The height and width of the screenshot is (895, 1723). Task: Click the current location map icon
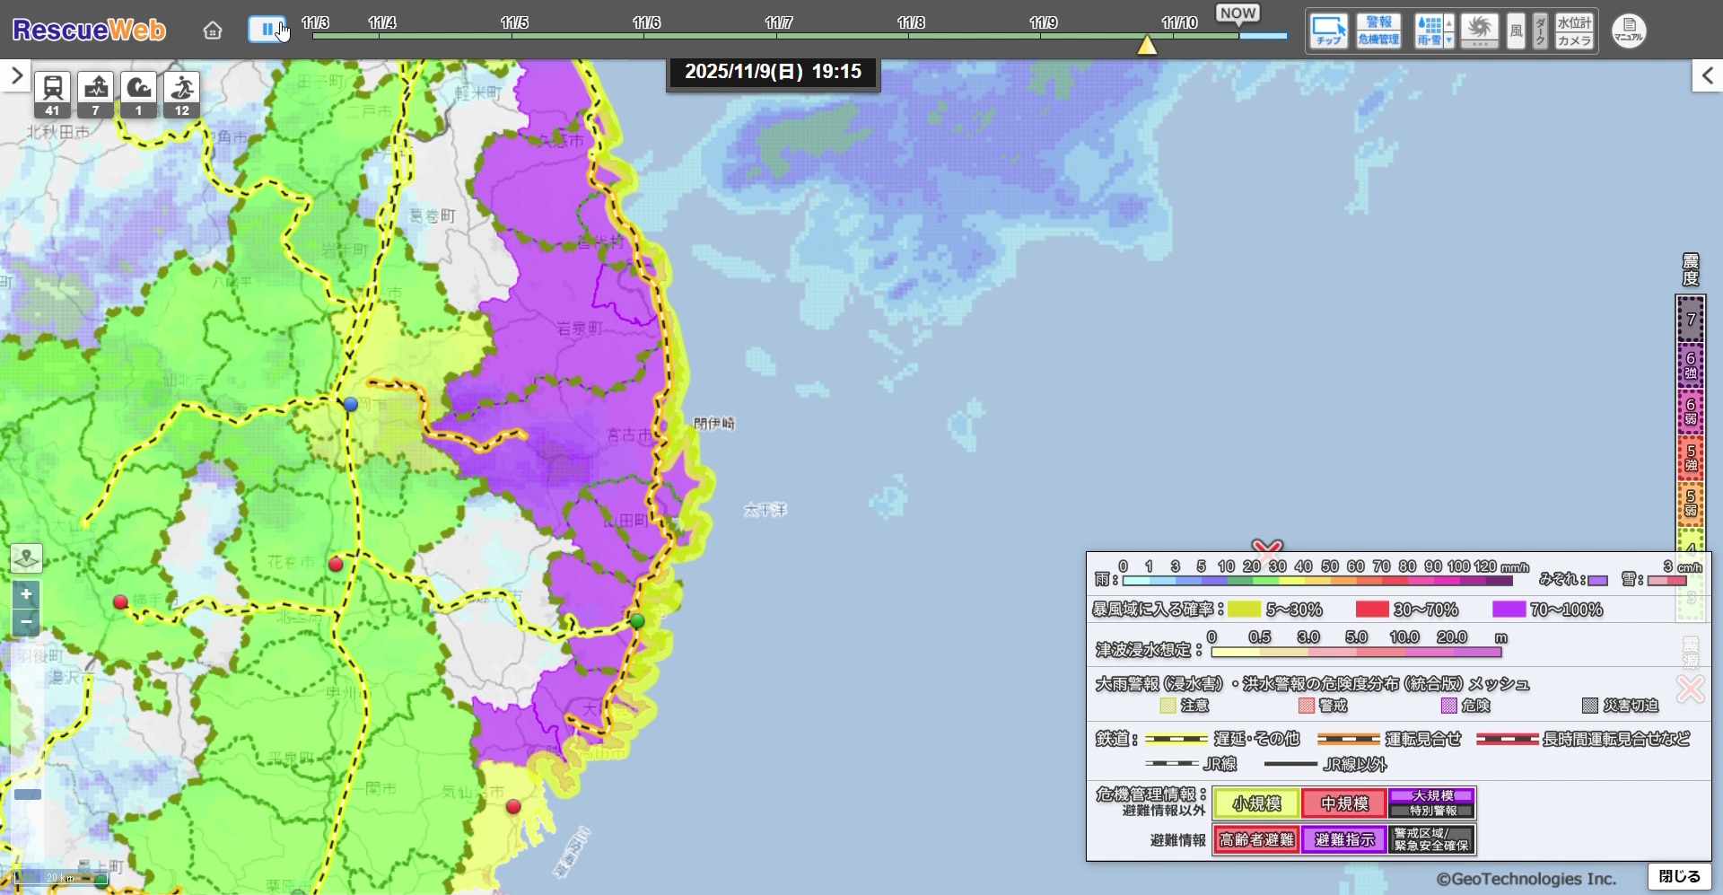(x=26, y=558)
